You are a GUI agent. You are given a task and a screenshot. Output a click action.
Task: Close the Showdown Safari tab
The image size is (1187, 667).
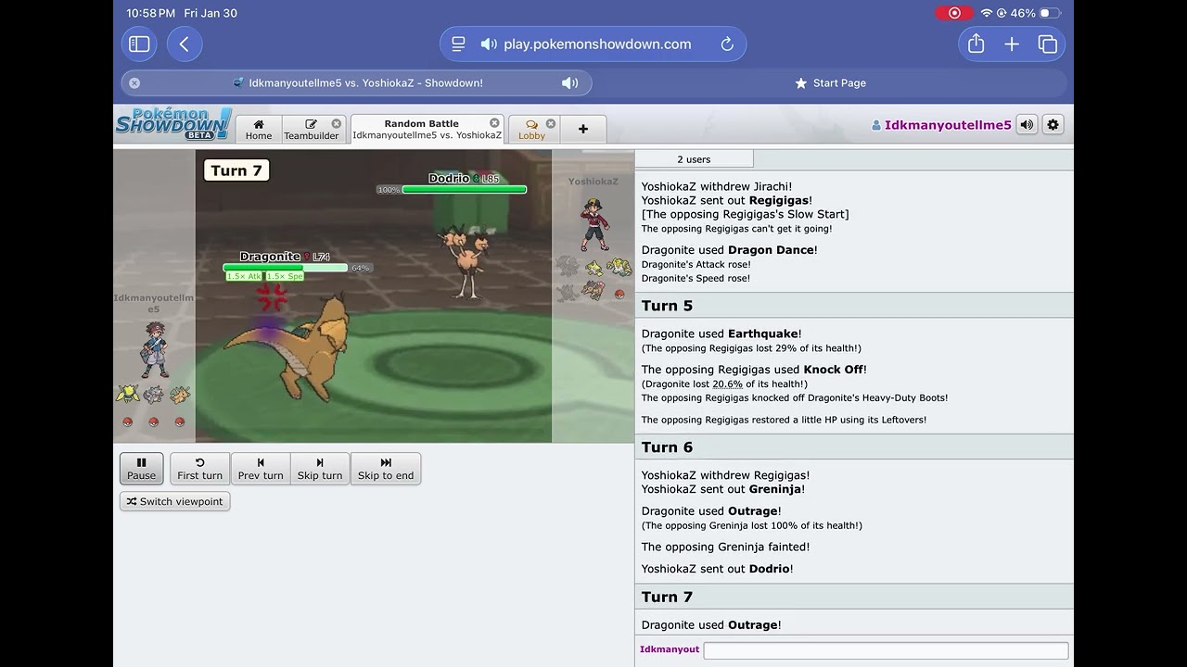point(134,82)
